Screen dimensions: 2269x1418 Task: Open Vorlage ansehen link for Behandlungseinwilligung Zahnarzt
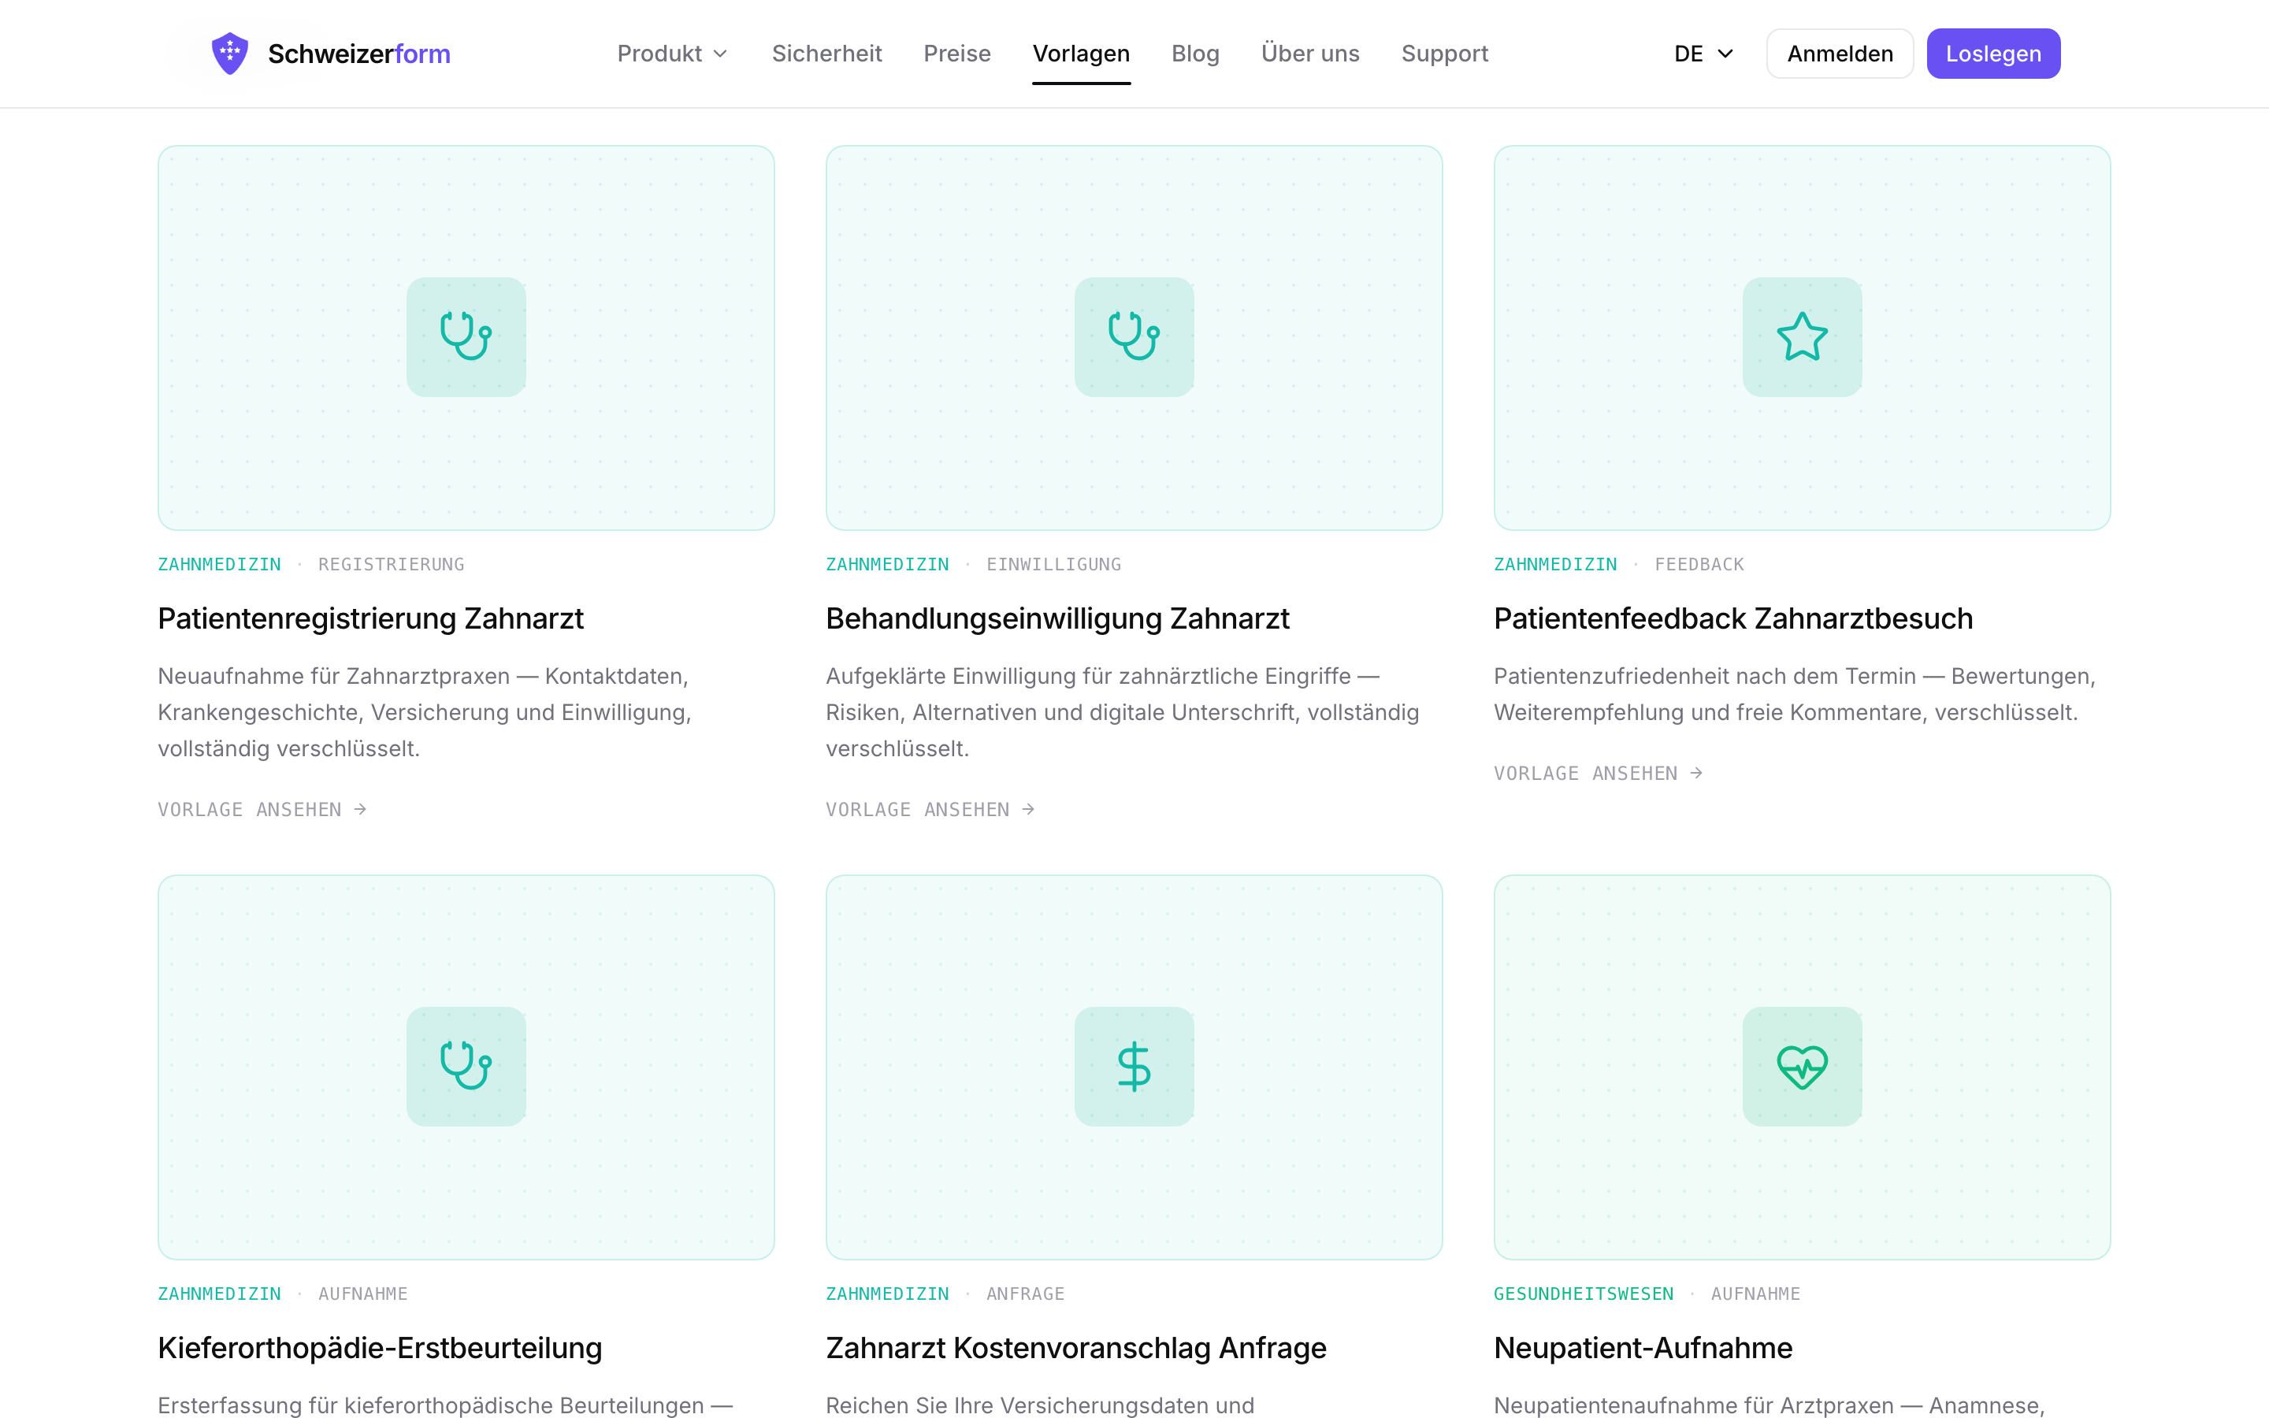[x=931, y=809]
